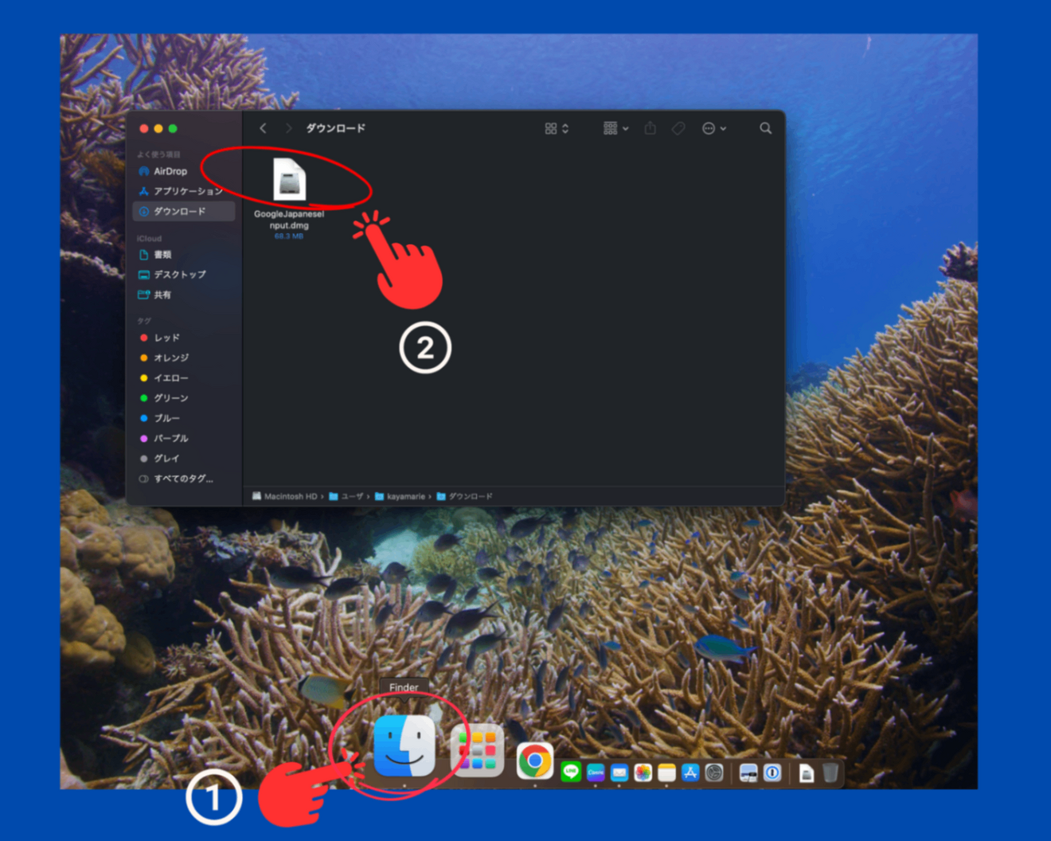Open 1Password from the Dock
This screenshot has width=1051, height=841.
pyautogui.click(x=772, y=772)
